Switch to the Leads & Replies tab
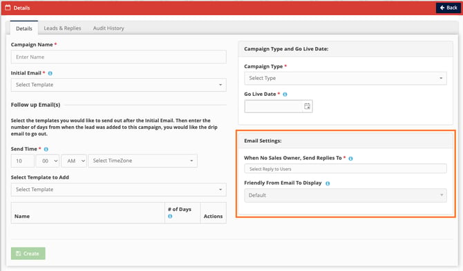Image resolution: width=463 pixels, height=271 pixels. click(x=62, y=28)
